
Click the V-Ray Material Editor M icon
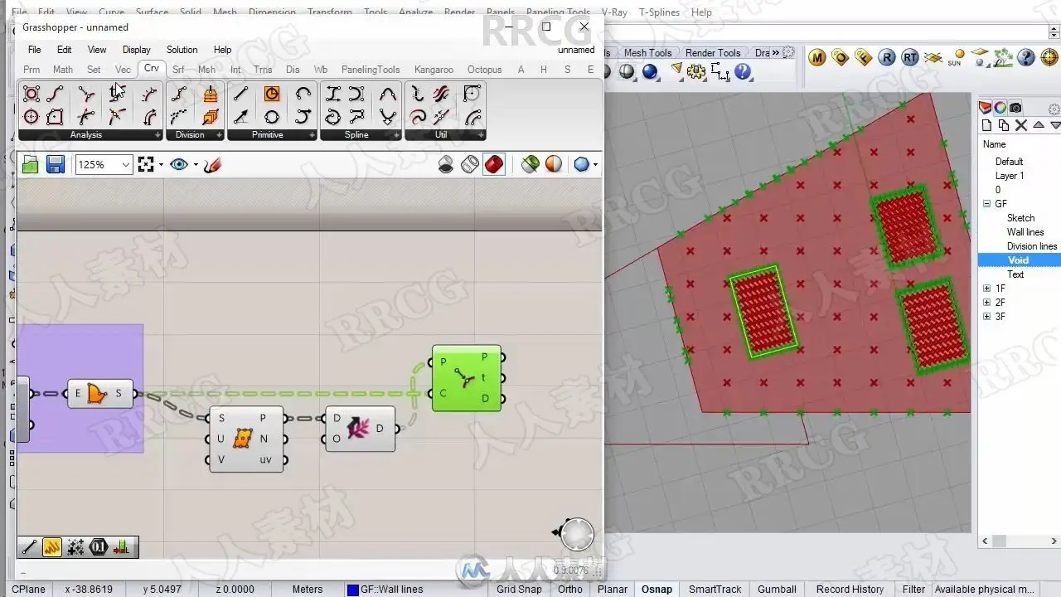[x=817, y=57]
